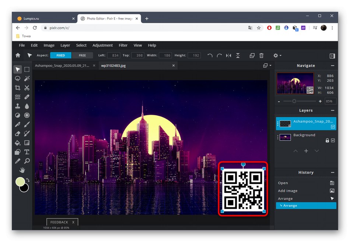Select the Hand pan tool
This screenshot has width=350, height=242.
(x=22, y=170)
